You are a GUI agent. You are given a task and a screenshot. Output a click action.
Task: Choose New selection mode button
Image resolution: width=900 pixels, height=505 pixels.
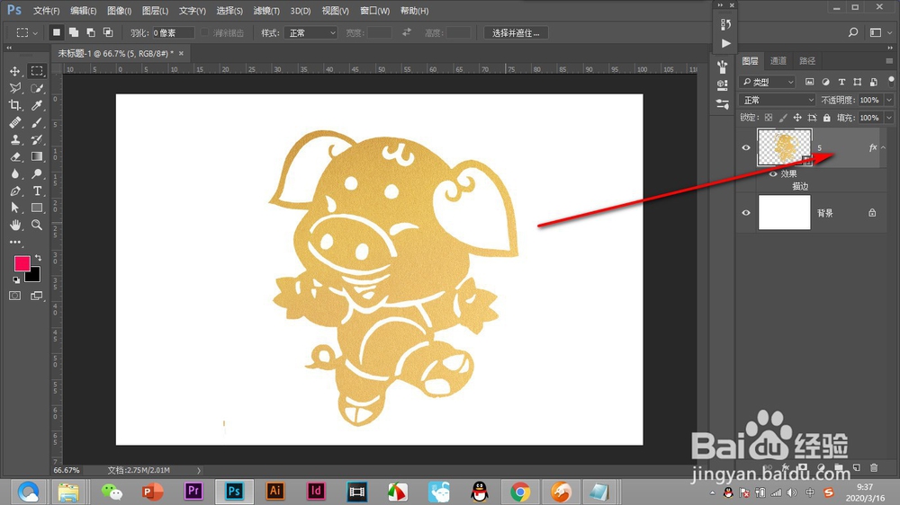[x=56, y=32]
